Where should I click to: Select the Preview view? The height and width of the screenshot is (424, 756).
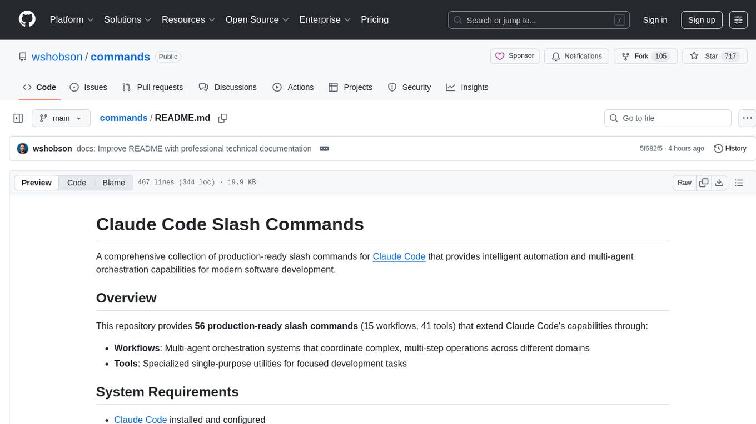click(37, 183)
